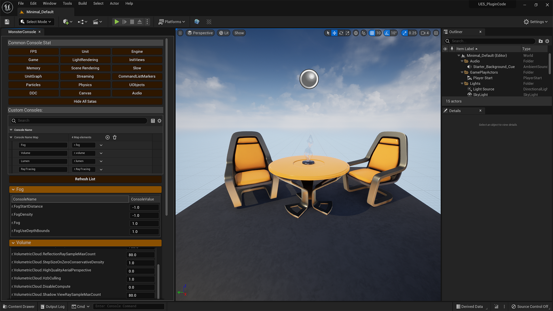Toggle grid snapping in the viewport
The height and width of the screenshot is (311, 553).
(x=372, y=33)
